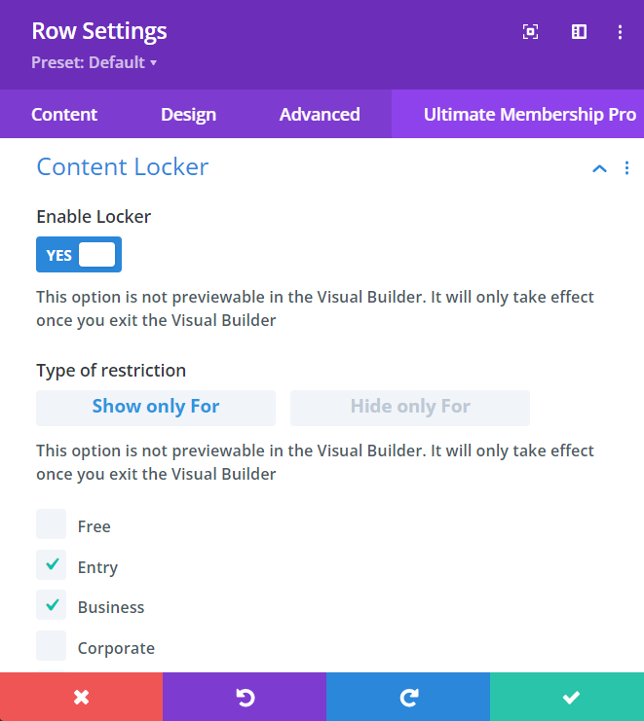Screen dimensions: 644x721
Task: Check the Free membership checkbox
Action: (x=52, y=524)
